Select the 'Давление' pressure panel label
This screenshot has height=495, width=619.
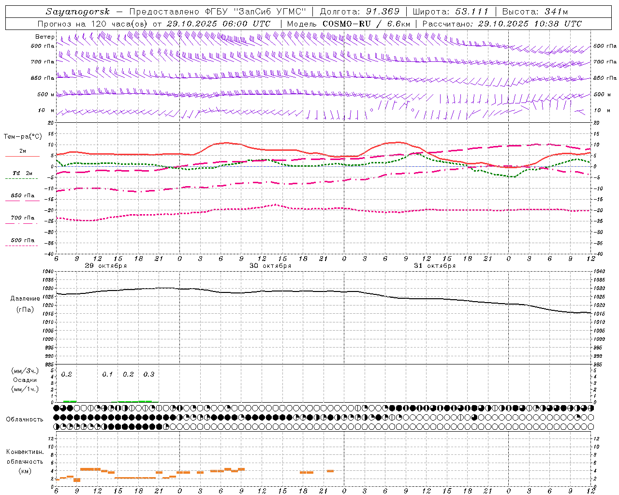pyautogui.click(x=25, y=299)
